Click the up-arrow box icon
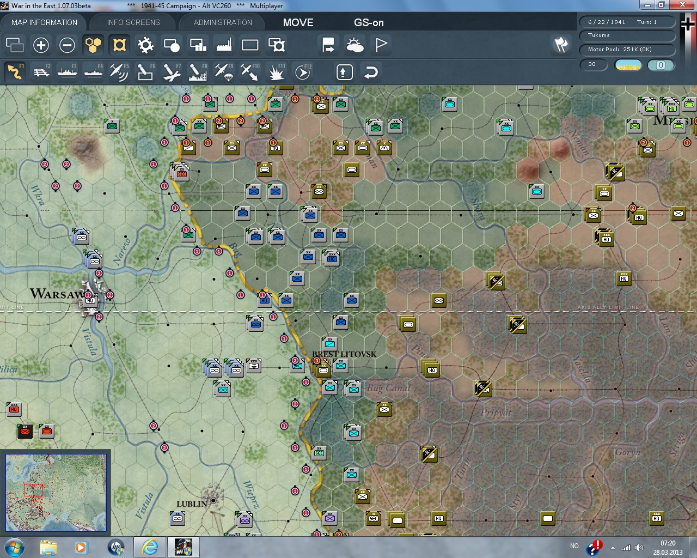Screen dimensions: 697x558 coord(345,72)
